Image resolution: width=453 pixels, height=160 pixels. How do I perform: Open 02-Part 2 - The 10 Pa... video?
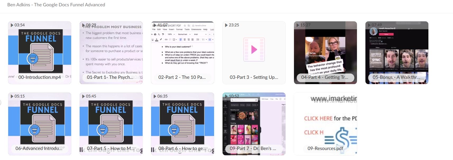[x=182, y=77]
